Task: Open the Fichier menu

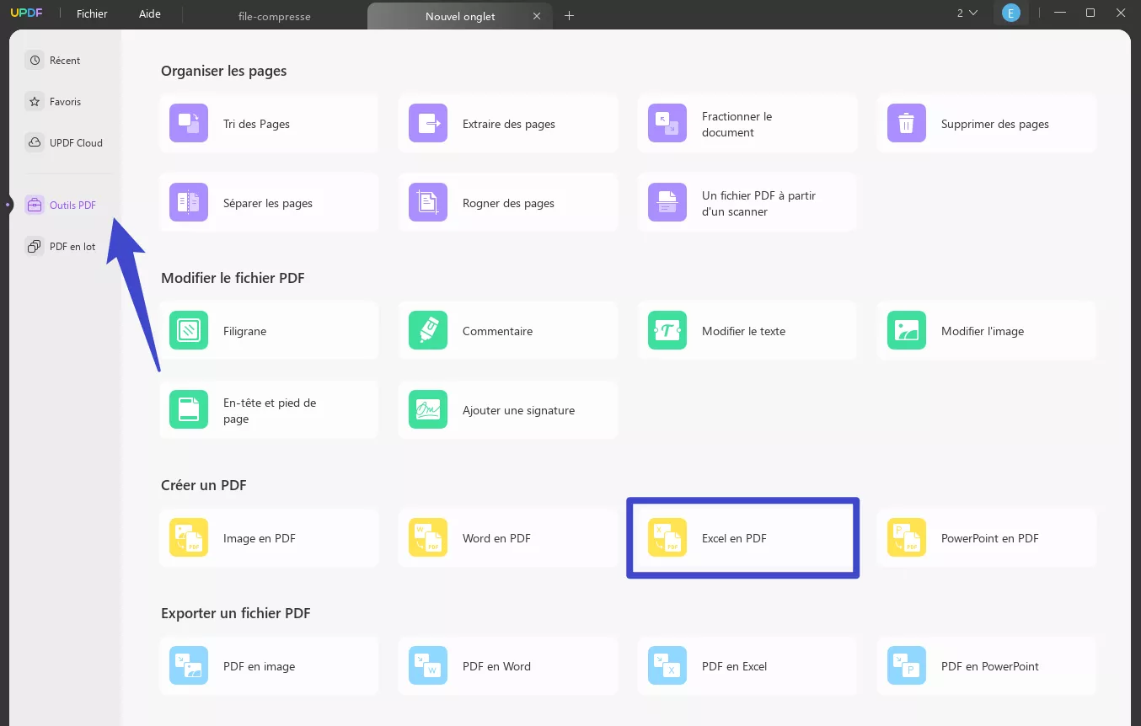Action: click(92, 13)
